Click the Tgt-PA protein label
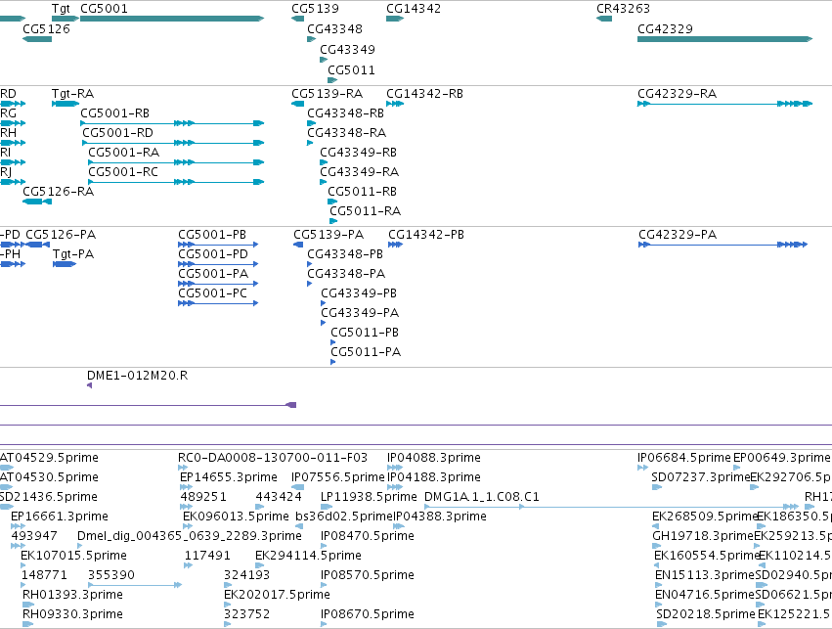 pyautogui.click(x=73, y=254)
